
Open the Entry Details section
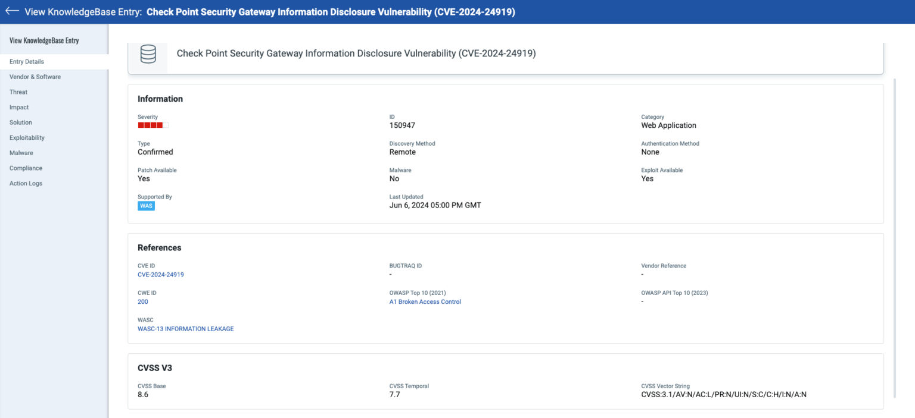click(x=54, y=62)
